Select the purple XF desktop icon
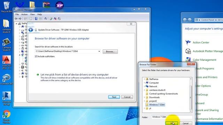The image size is (223, 125). pos(60,6)
